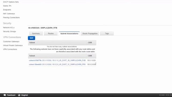Image resolution: width=172 pixels, height=97 pixels.
Task: Switch to Route Propagation tab
Action: click(x=90, y=33)
